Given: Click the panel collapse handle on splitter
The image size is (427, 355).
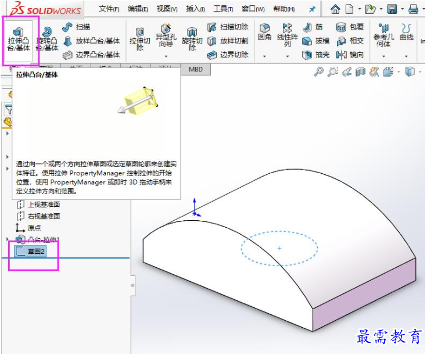Looking at the screenshot, I should (132, 285).
